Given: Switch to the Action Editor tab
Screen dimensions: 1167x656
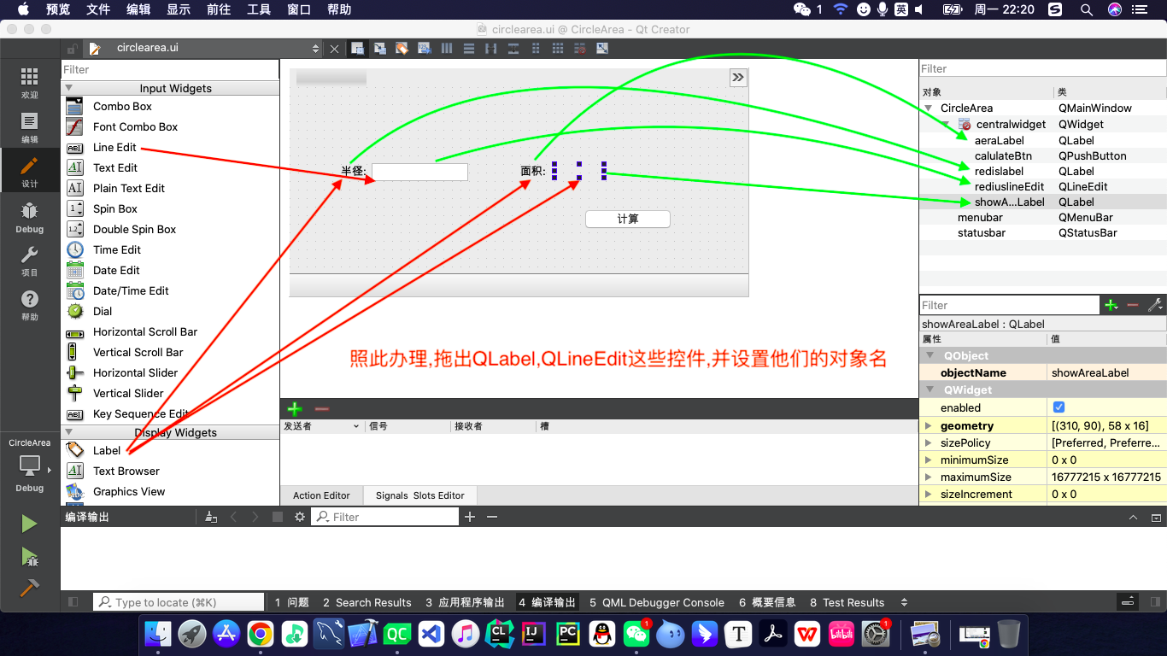Looking at the screenshot, I should [322, 495].
